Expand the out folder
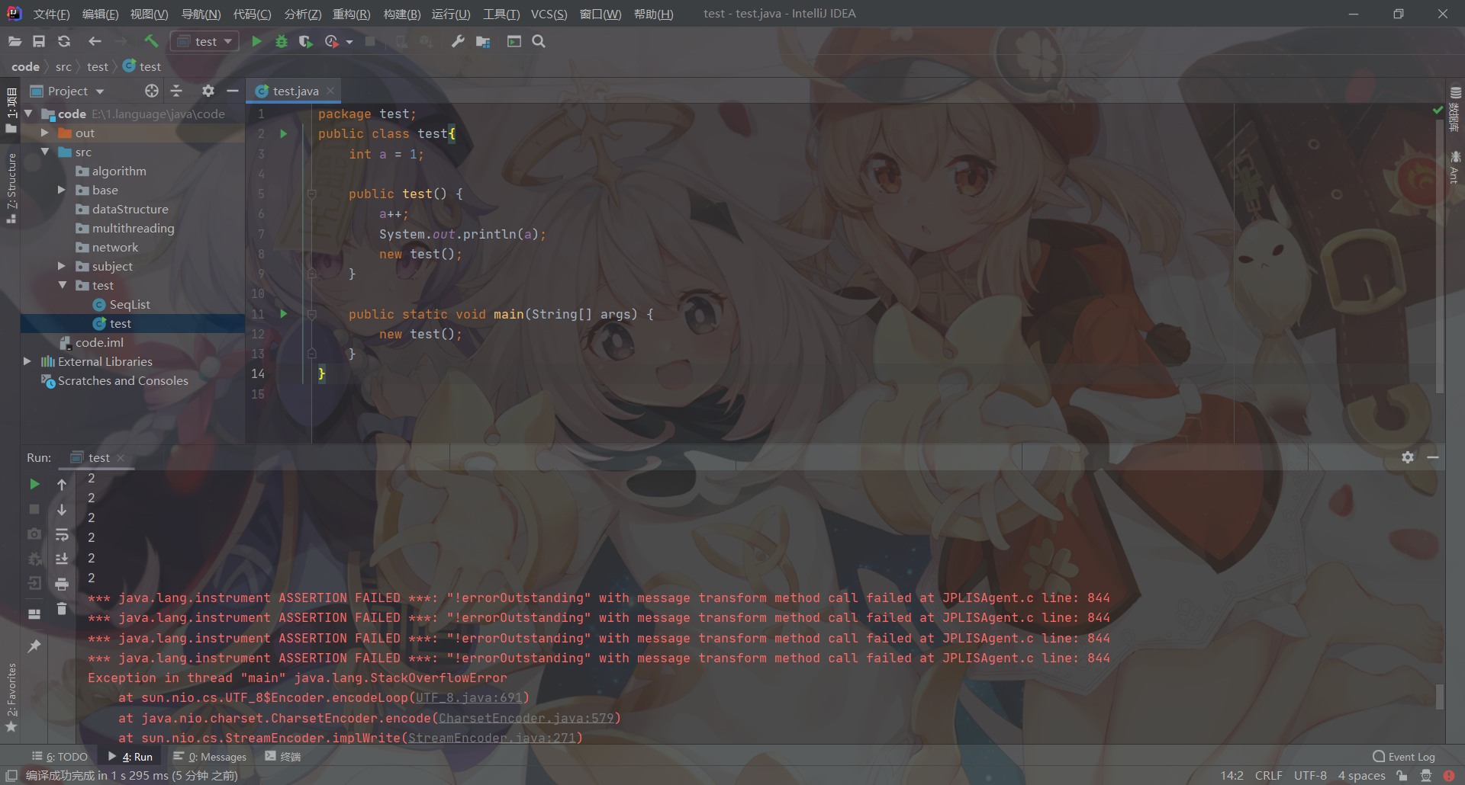1465x785 pixels. point(44,133)
